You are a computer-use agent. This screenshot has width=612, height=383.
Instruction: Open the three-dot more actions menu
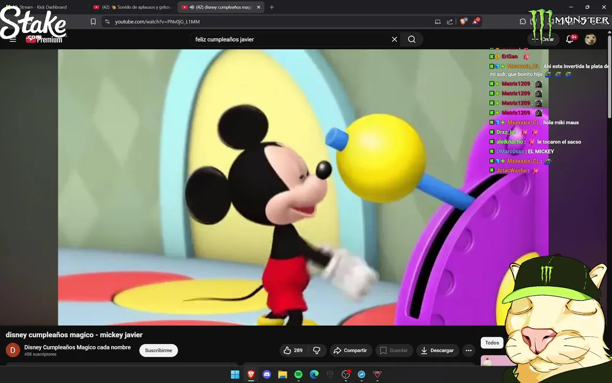pyautogui.click(x=468, y=350)
